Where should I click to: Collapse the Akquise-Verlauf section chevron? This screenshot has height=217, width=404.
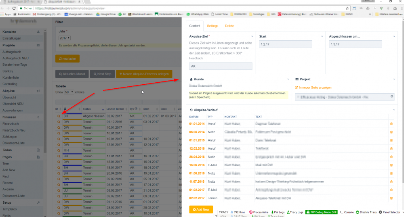393,109
